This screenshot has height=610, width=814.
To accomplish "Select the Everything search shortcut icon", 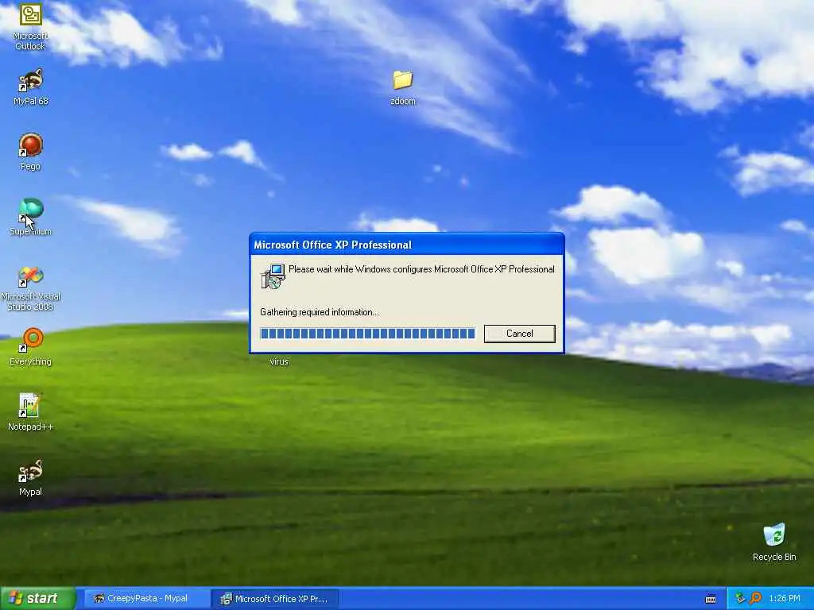I will pos(30,346).
